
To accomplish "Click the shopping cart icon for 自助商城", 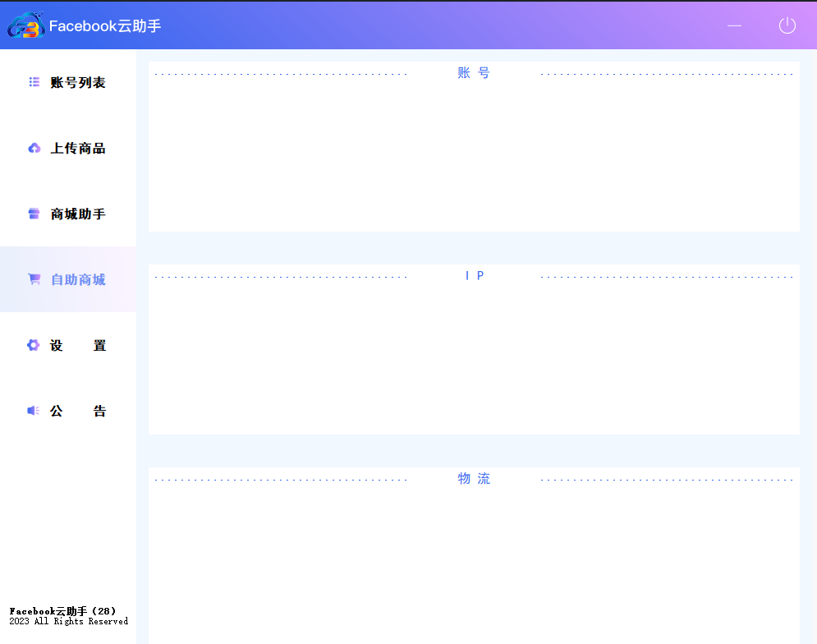I will click(x=34, y=279).
